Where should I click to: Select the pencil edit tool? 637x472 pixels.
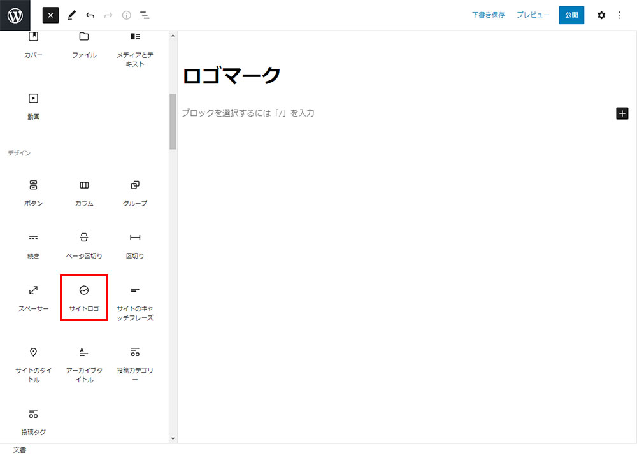click(71, 15)
